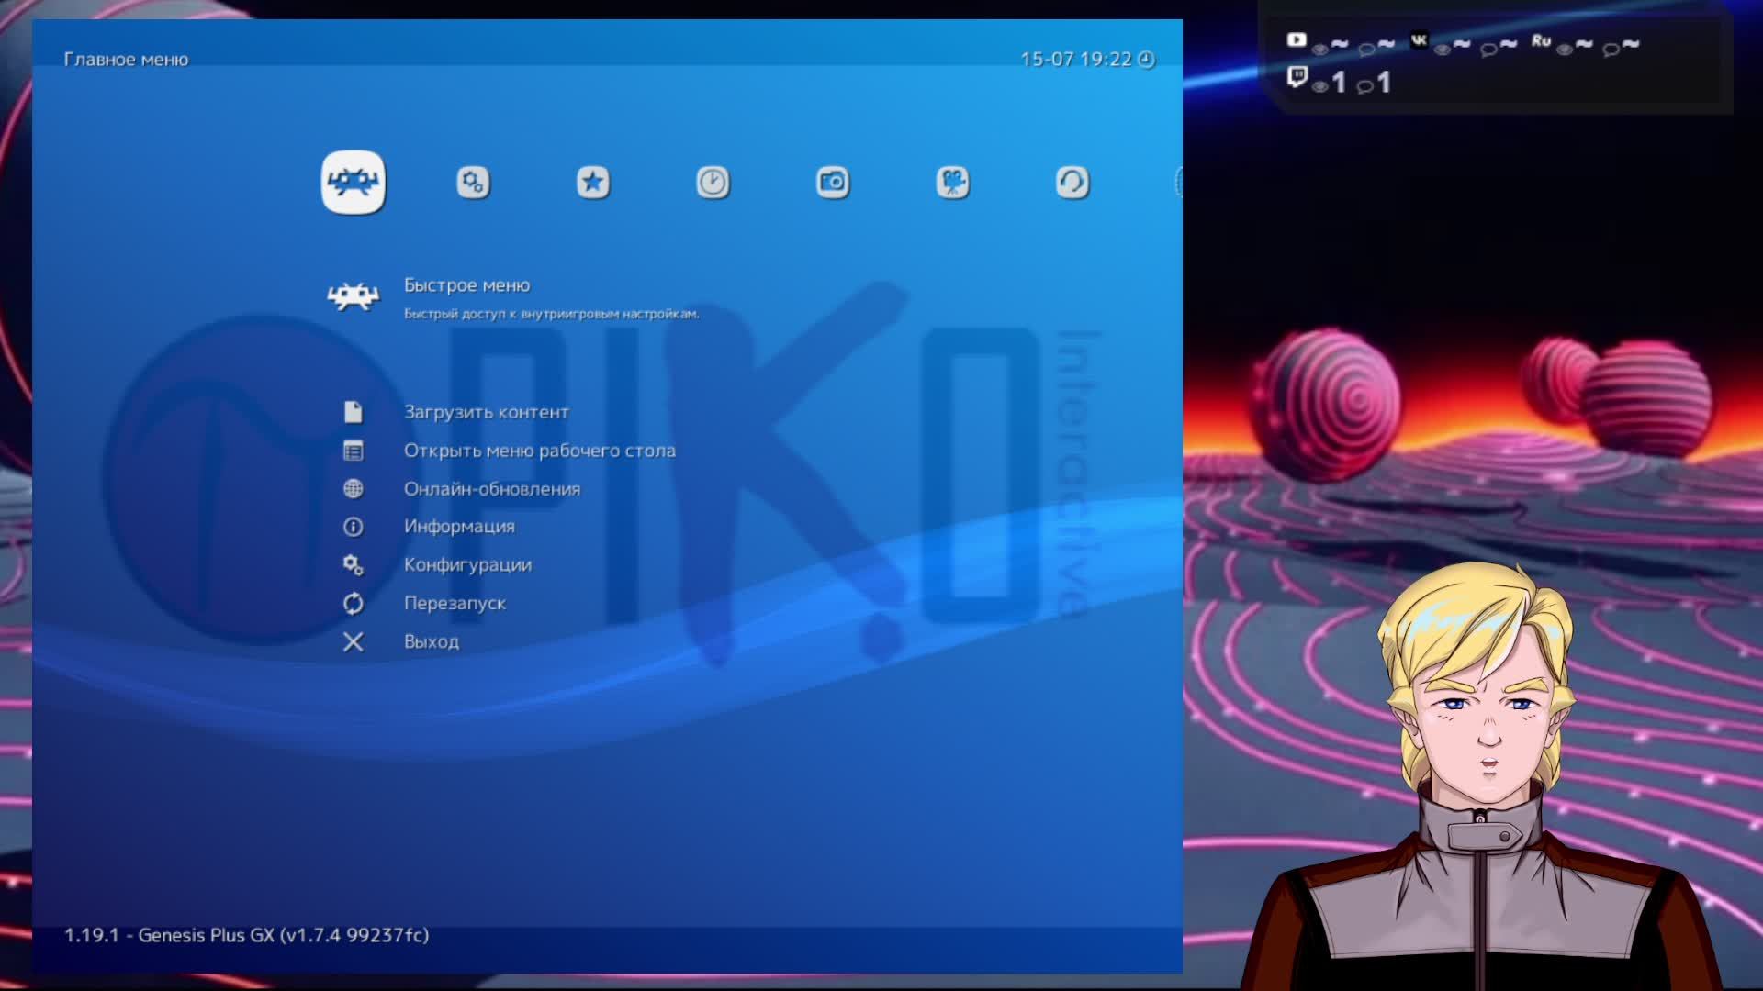Open the History clock tab

coord(713,182)
